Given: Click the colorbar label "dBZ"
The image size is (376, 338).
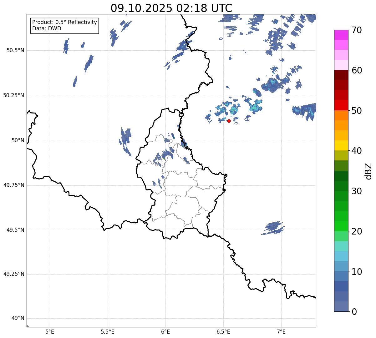Looking at the screenshot, I should [369, 171].
